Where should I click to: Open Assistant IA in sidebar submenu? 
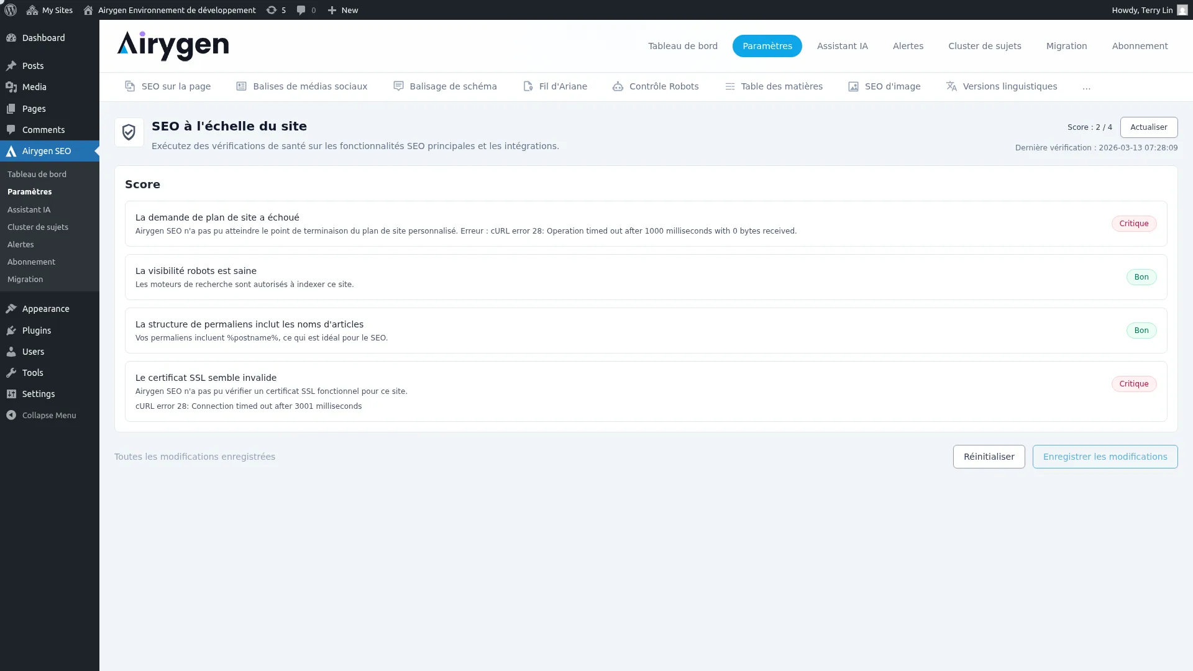tap(29, 210)
